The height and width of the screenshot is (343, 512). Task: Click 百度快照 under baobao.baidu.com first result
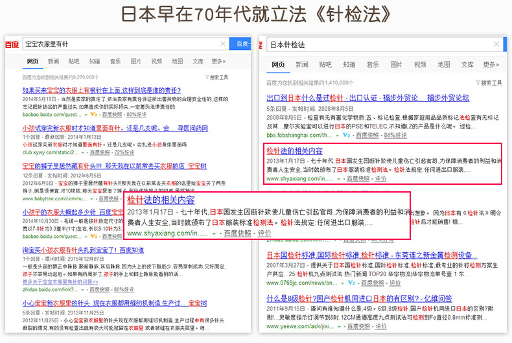click(112, 115)
